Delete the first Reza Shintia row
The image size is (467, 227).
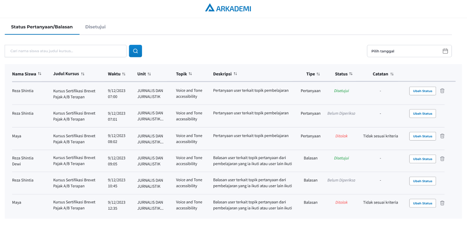click(442, 91)
